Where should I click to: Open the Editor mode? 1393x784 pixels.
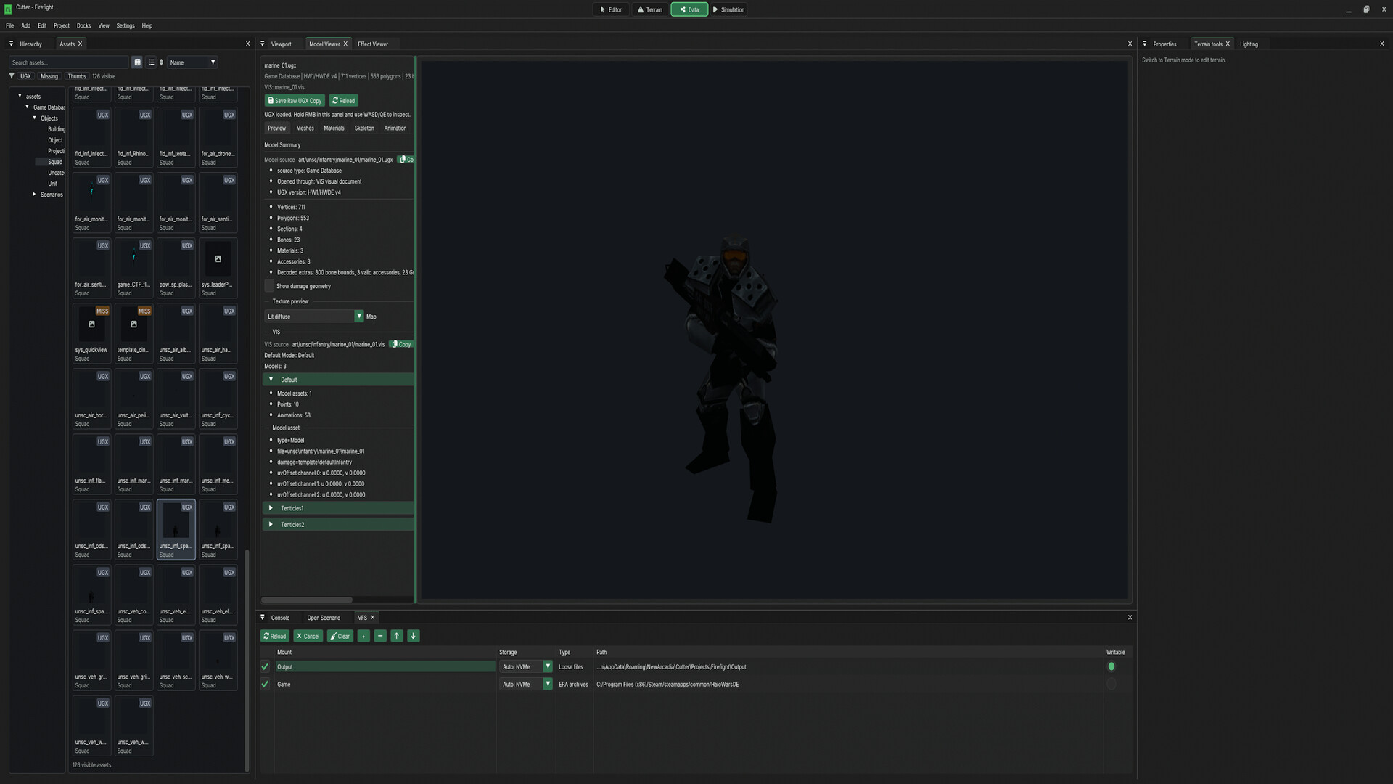[x=611, y=9]
